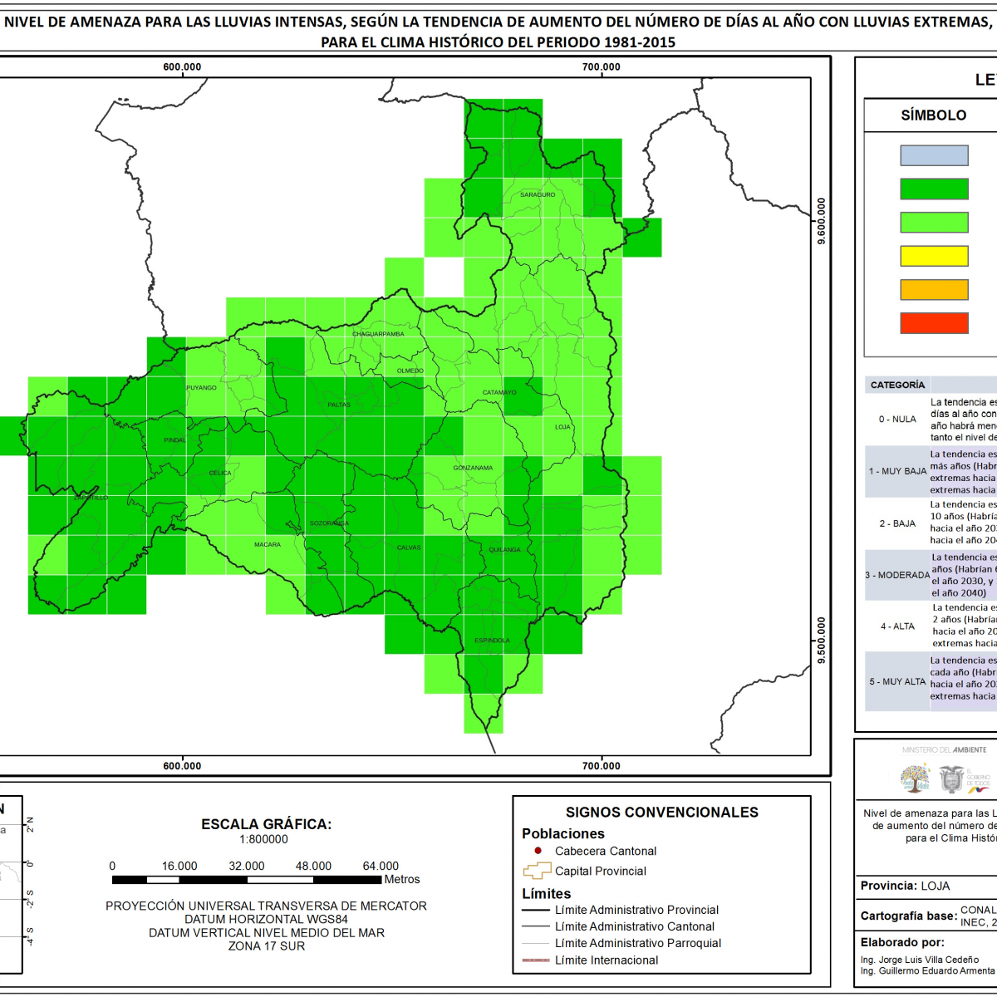Click the PALTAS canton label
997x997 pixels.
click(339, 405)
